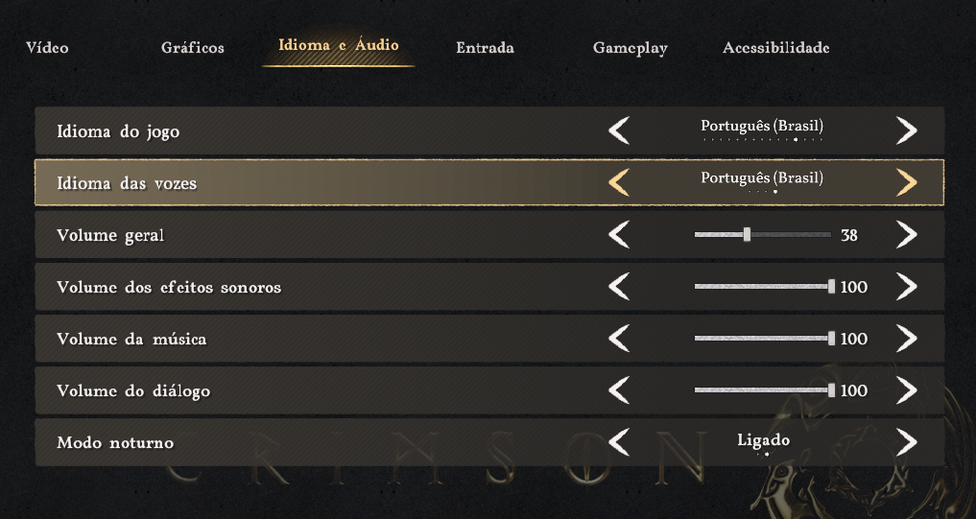Switch to the Acessibilidade tab
Image resolution: width=976 pixels, height=519 pixels.
[775, 48]
